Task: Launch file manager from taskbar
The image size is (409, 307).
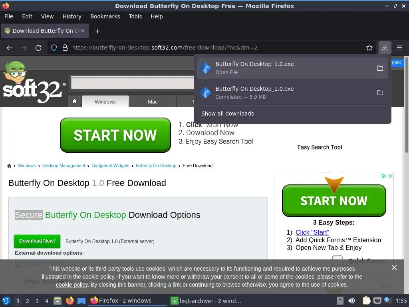Action: click(x=58, y=301)
